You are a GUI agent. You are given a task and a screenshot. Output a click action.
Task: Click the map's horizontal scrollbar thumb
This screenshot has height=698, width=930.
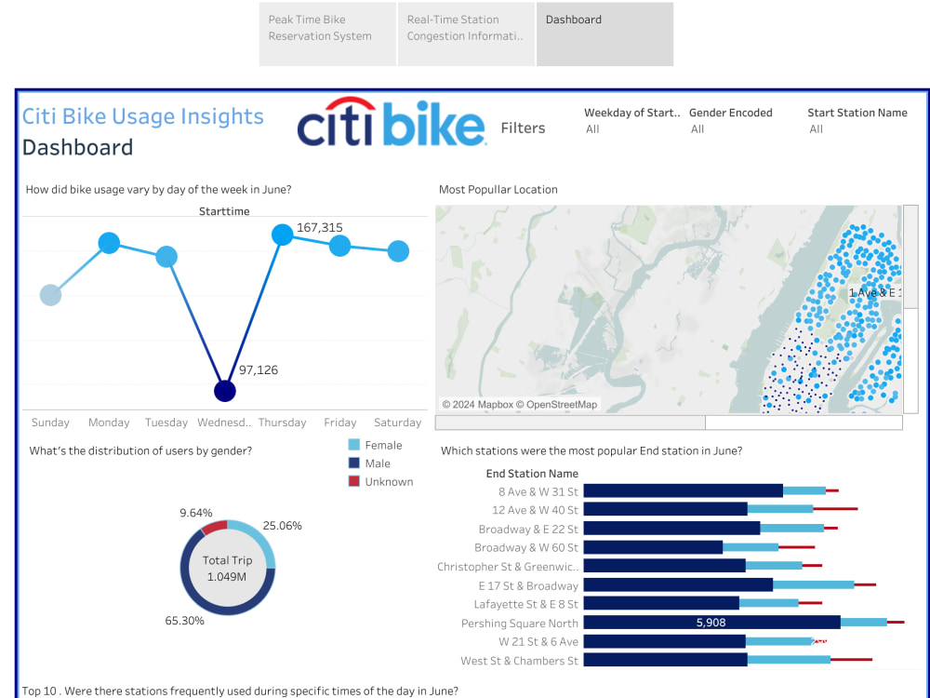coord(570,423)
